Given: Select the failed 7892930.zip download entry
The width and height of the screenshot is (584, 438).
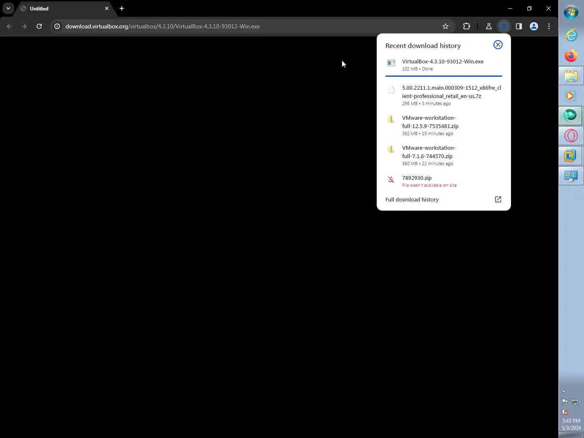Looking at the screenshot, I should (x=443, y=181).
